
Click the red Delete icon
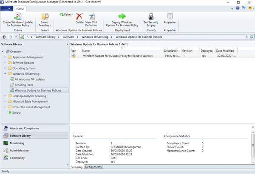click(x=79, y=17)
